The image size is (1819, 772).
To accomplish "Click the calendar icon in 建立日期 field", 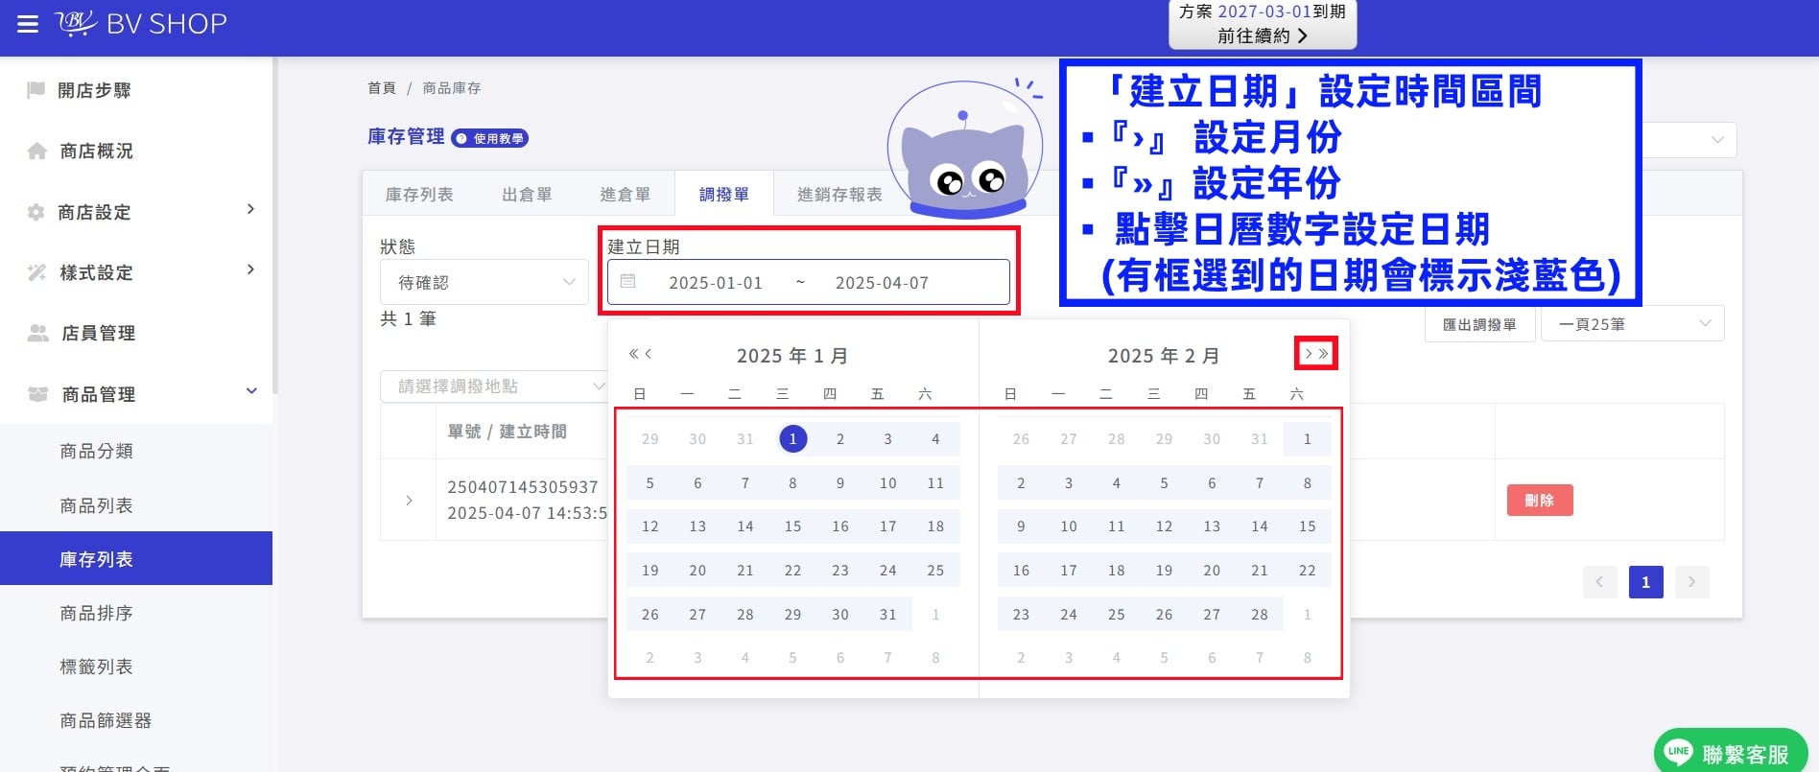I will [628, 282].
